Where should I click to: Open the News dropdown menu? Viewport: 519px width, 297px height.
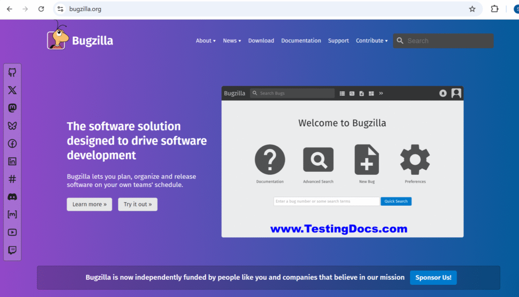232,41
